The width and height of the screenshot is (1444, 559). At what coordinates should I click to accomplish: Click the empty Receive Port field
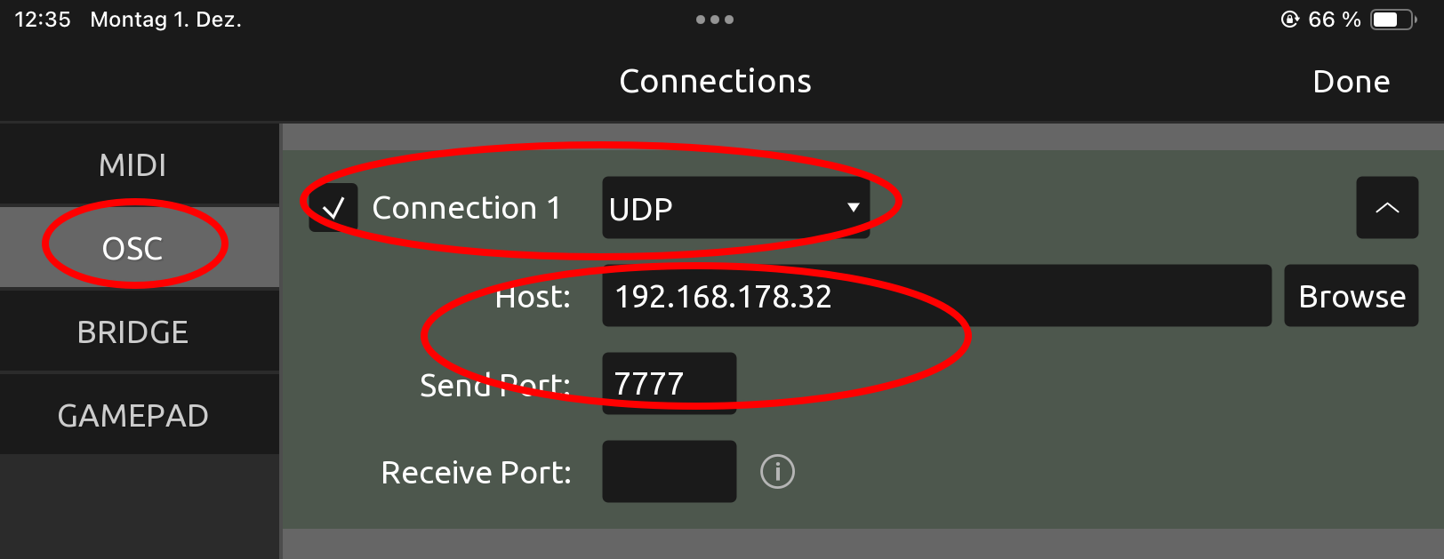click(x=669, y=472)
